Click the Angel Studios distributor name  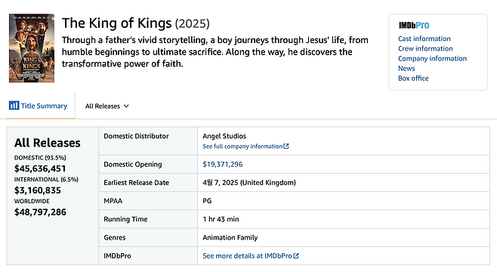point(224,136)
